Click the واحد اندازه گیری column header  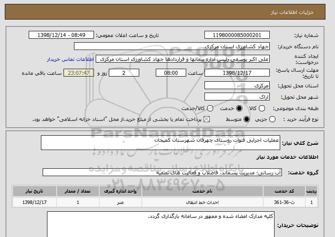(120, 191)
